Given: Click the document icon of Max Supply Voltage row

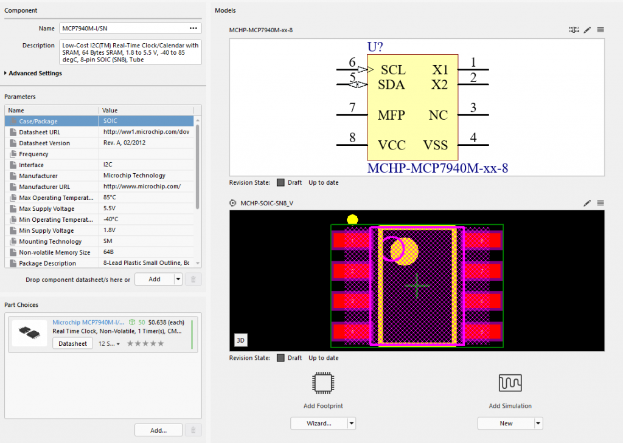Looking at the screenshot, I should pos(13,208).
